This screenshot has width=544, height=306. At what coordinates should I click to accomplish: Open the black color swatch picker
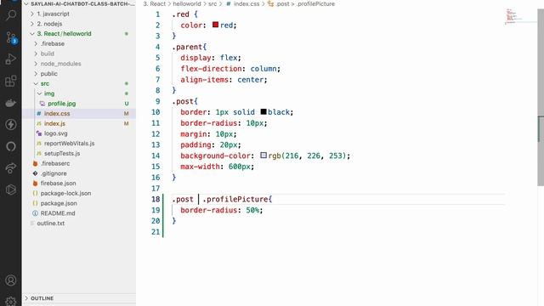point(263,111)
